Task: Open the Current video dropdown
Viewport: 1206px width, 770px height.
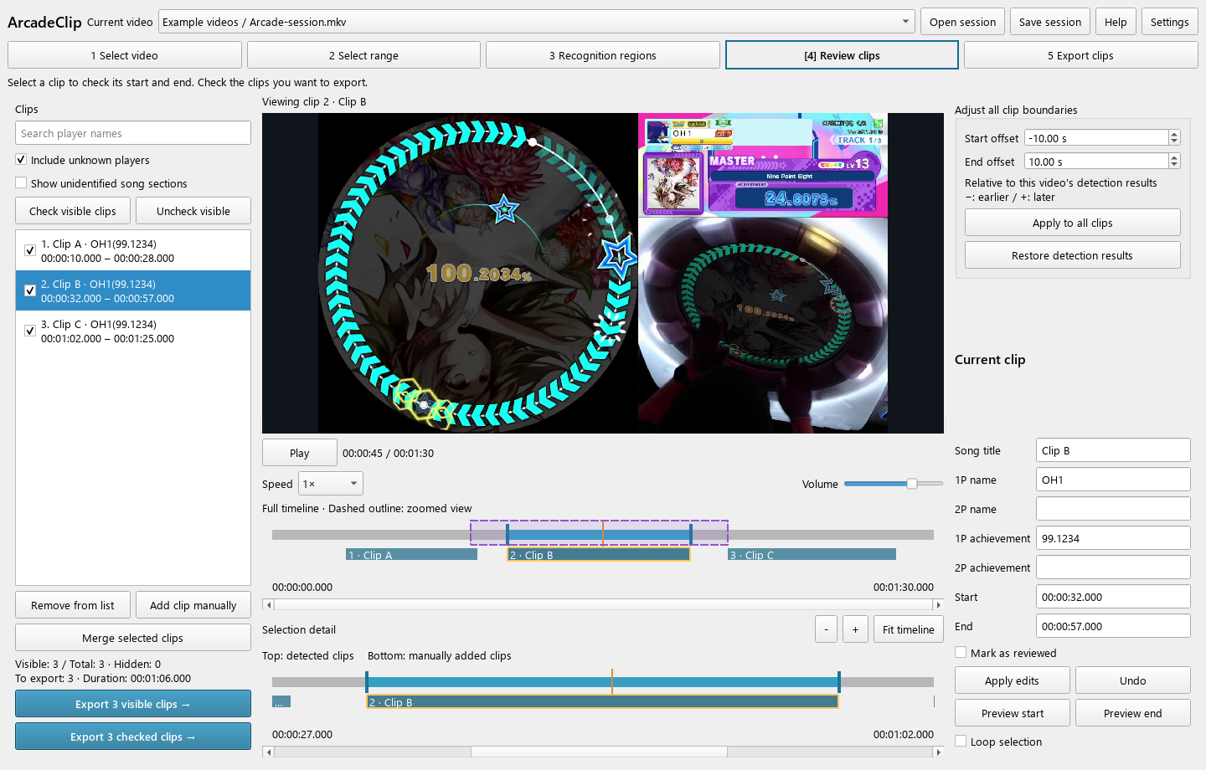Action: click(536, 22)
